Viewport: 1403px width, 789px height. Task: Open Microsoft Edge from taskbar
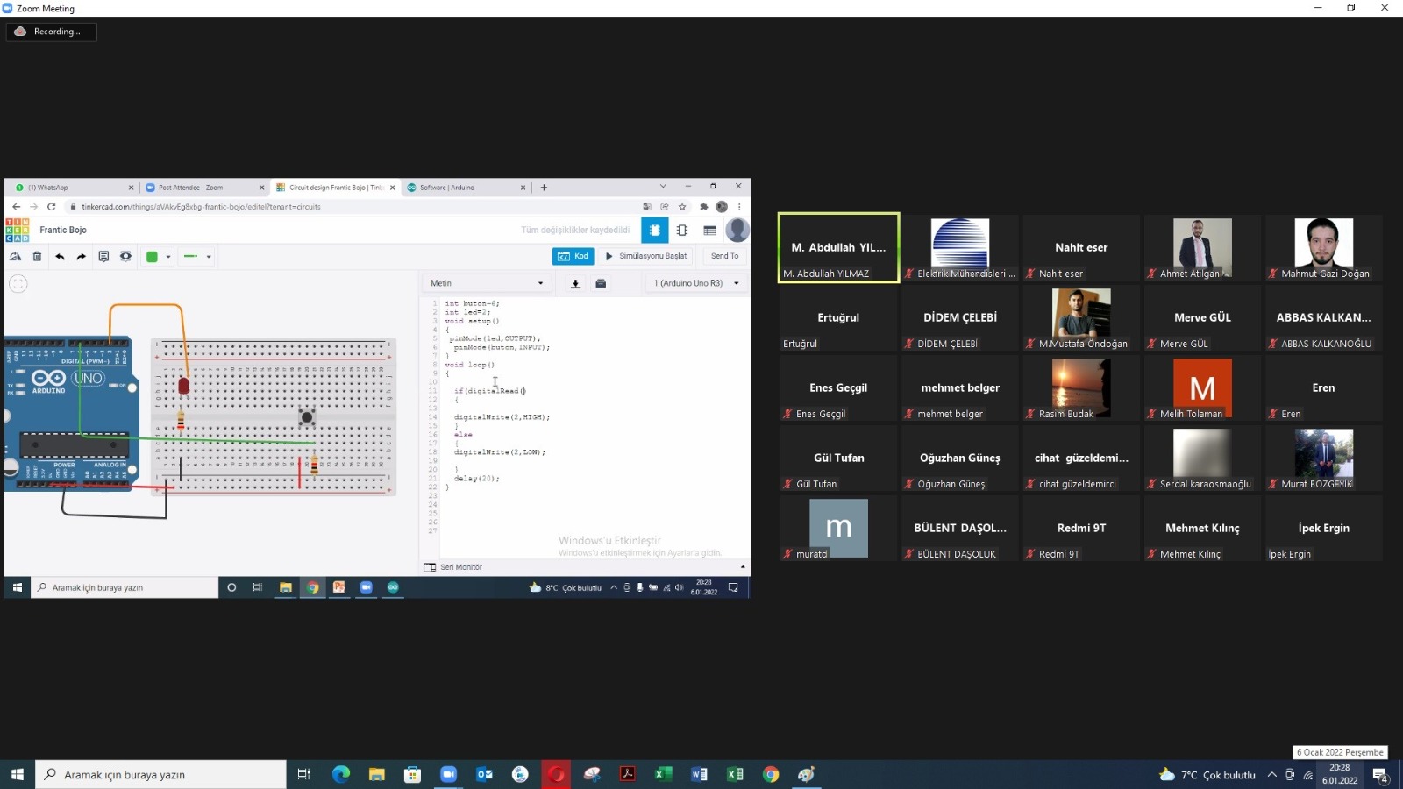pos(341,774)
